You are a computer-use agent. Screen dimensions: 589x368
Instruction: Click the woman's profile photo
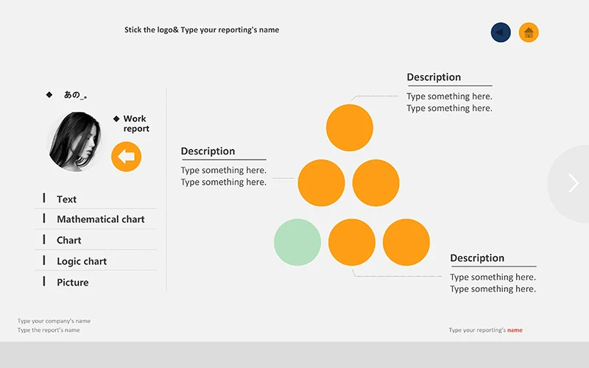tap(76, 141)
